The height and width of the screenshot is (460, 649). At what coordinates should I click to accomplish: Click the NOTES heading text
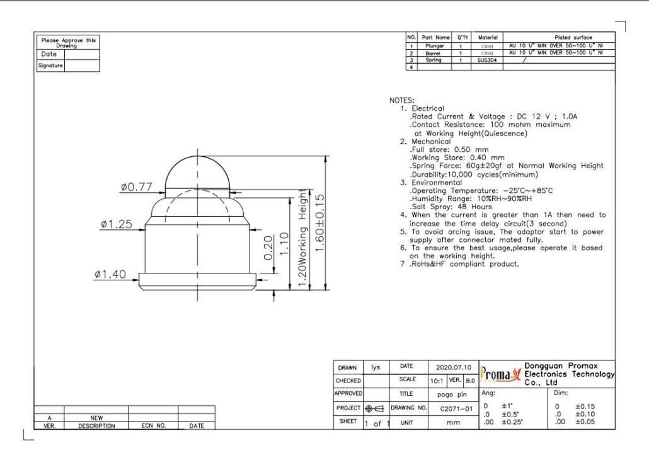click(402, 100)
